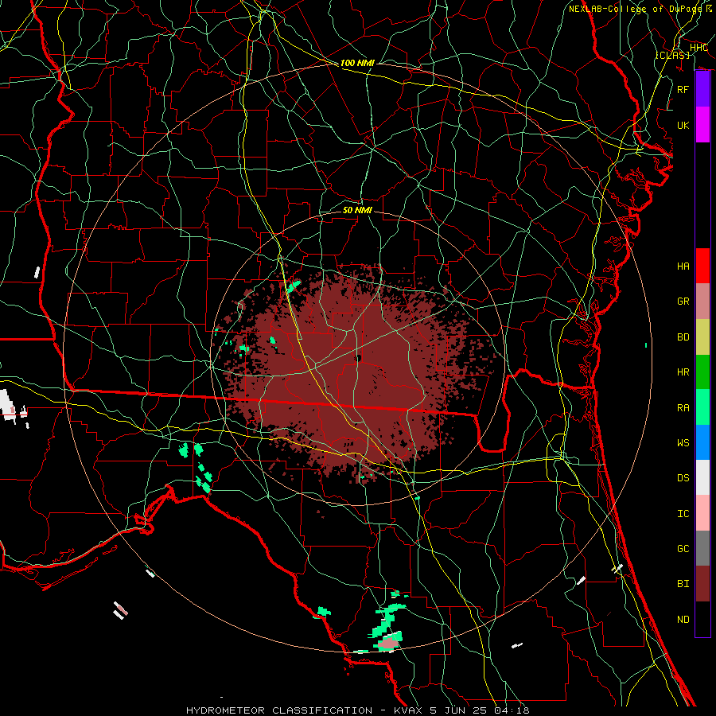Click the KVAX radar site black dot
This screenshot has height=716, width=716.
click(358, 359)
